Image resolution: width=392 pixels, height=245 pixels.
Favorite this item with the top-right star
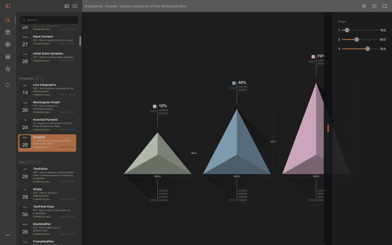pyautogui.click(x=364, y=6)
